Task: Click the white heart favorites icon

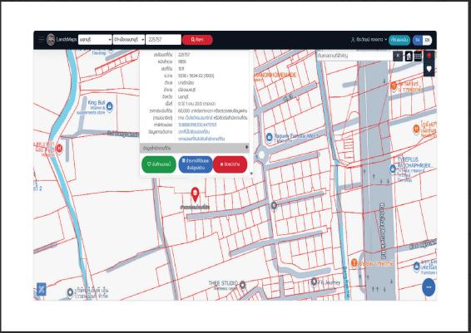Action: [429, 69]
